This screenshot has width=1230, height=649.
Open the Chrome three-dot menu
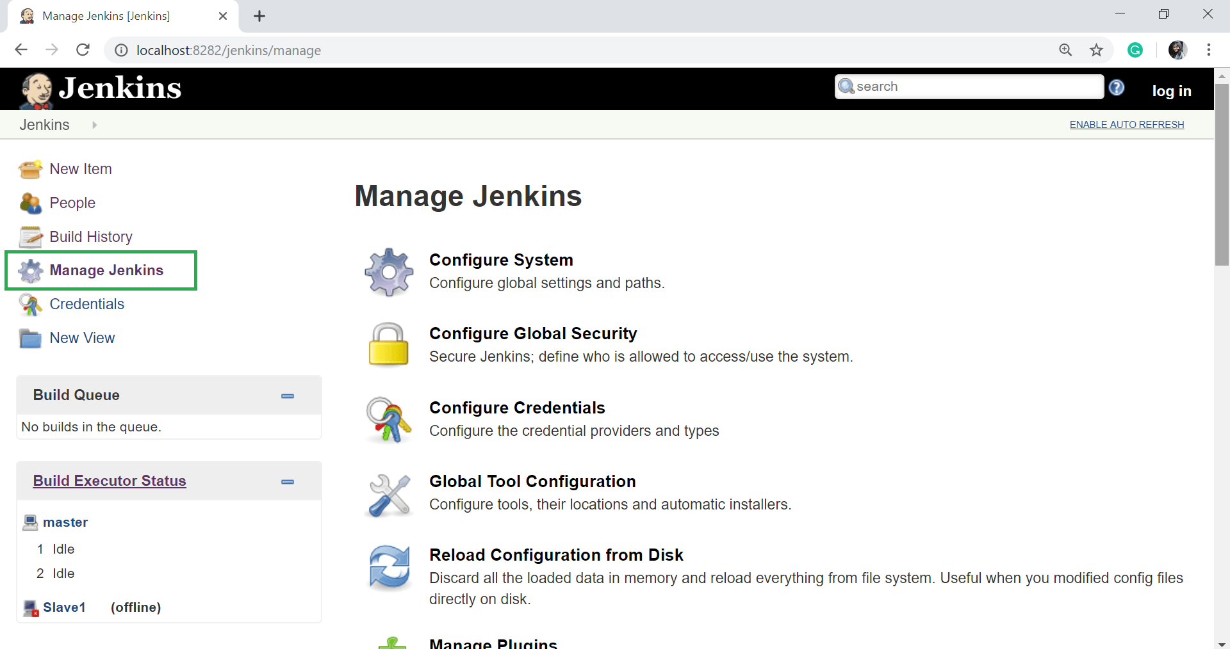pyautogui.click(x=1209, y=50)
